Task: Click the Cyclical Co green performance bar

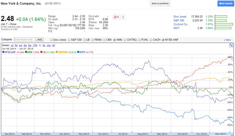Action: [224, 24]
